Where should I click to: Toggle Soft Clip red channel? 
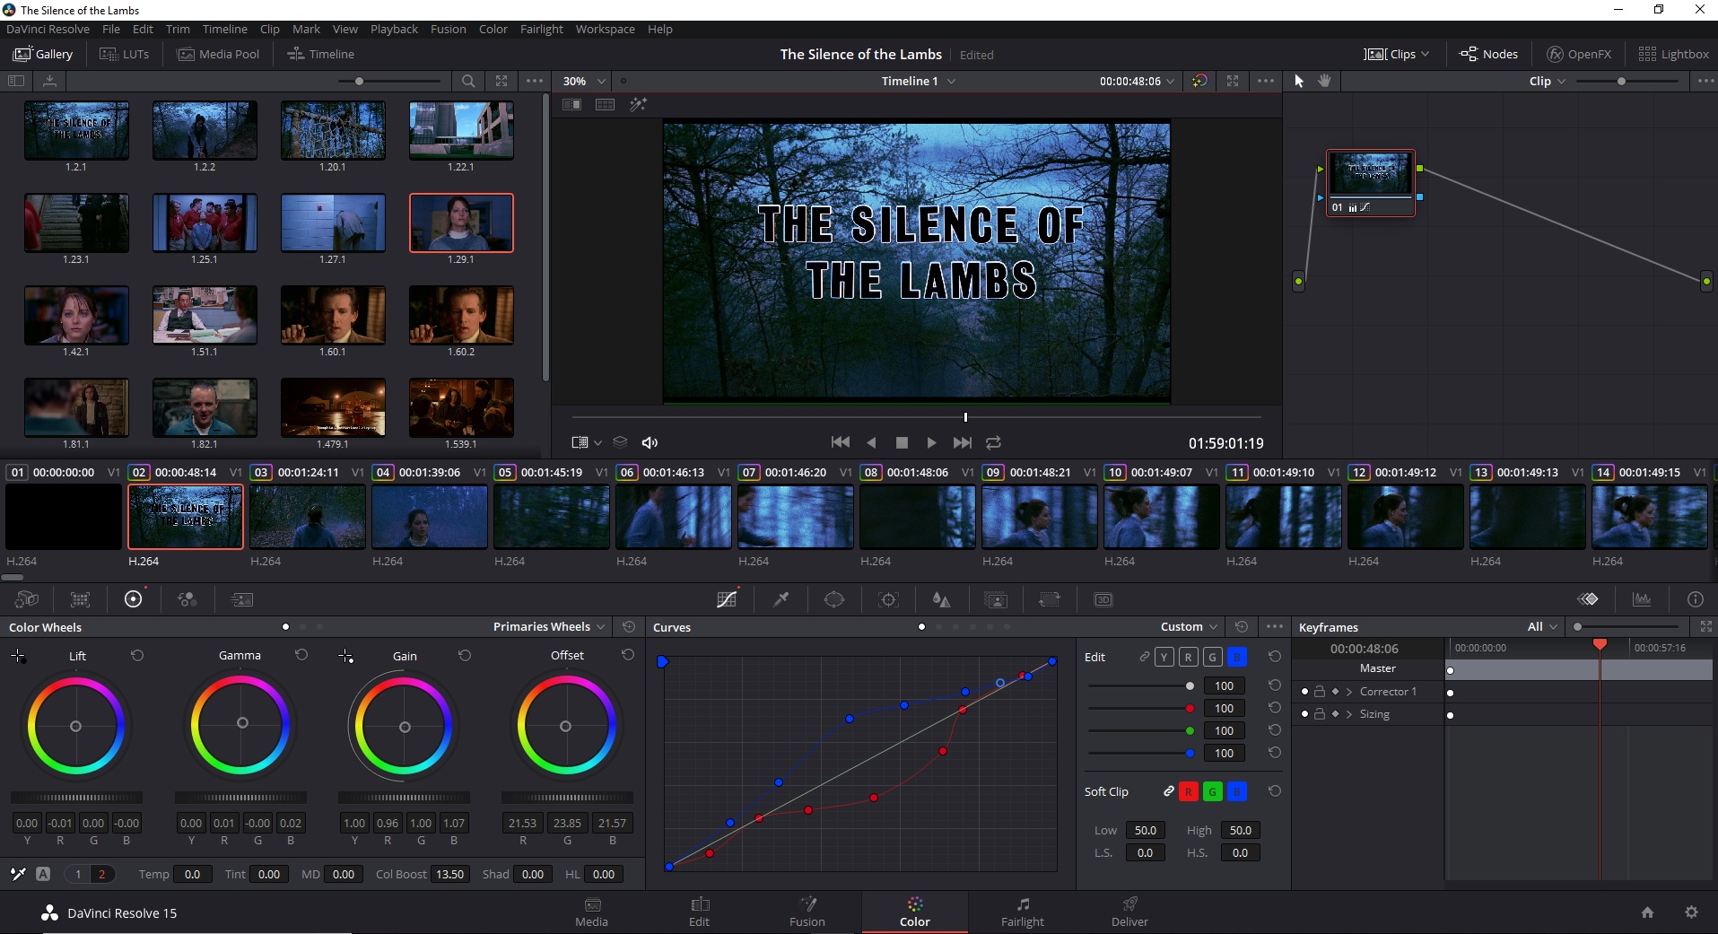(x=1188, y=791)
